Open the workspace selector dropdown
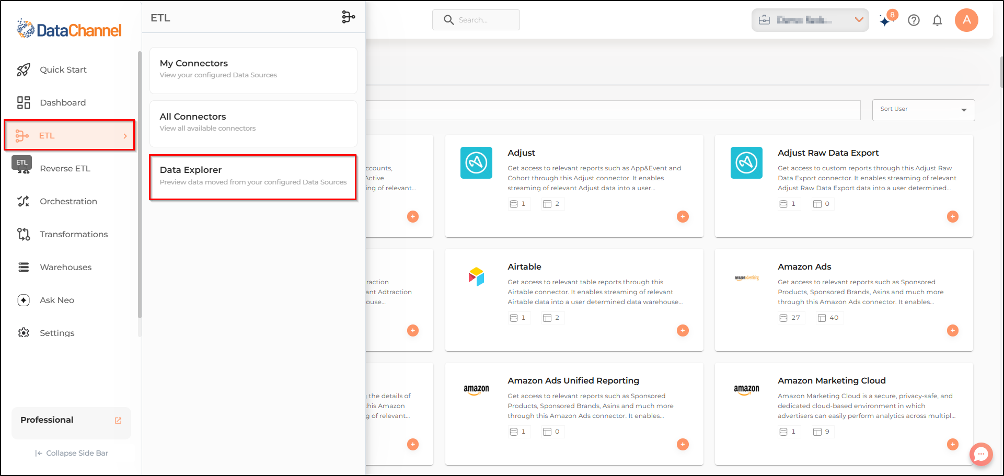Viewport: 1004px width, 476px height. (810, 20)
